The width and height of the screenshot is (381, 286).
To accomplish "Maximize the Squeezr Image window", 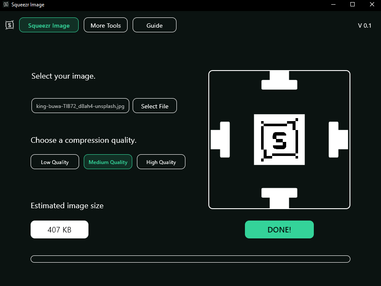I will (x=353, y=4).
